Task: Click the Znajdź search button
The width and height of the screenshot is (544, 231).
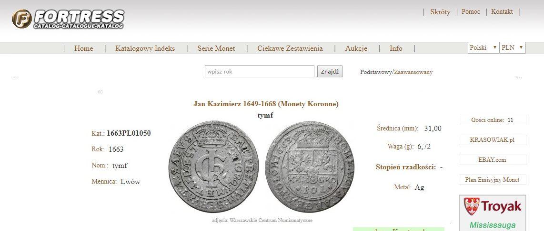Action: [x=330, y=72]
